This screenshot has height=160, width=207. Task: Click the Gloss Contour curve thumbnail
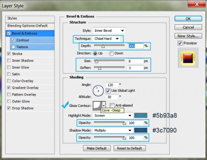(98, 106)
